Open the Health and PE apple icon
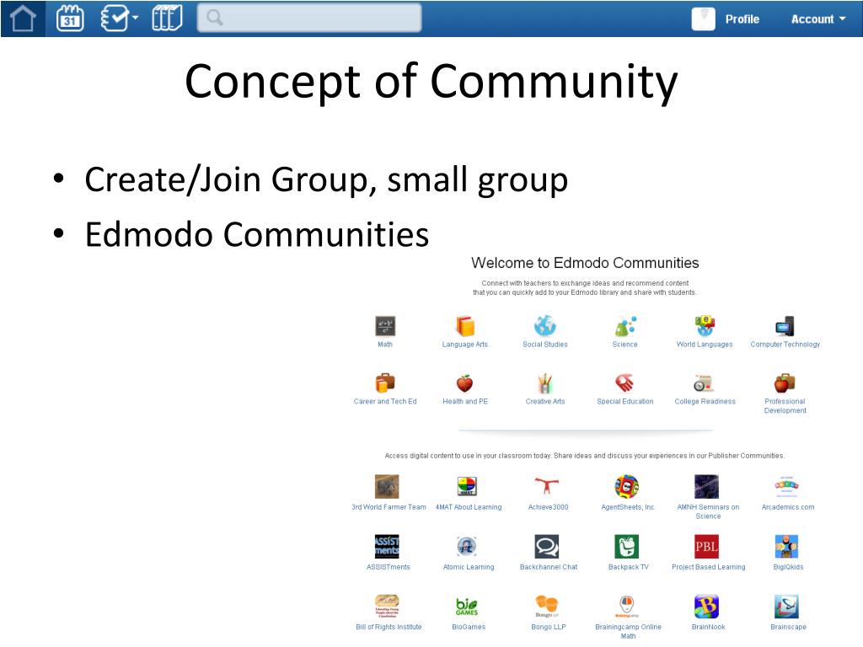Image resolution: width=863 pixels, height=647 pixels. (465, 383)
